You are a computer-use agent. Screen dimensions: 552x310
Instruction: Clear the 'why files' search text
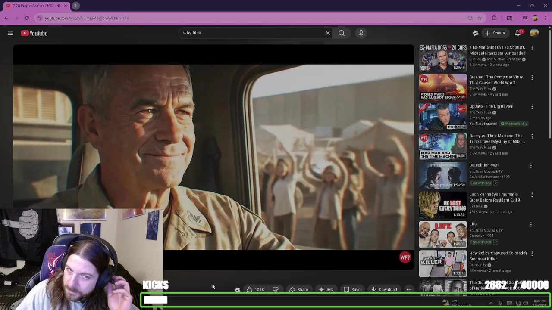click(328, 33)
